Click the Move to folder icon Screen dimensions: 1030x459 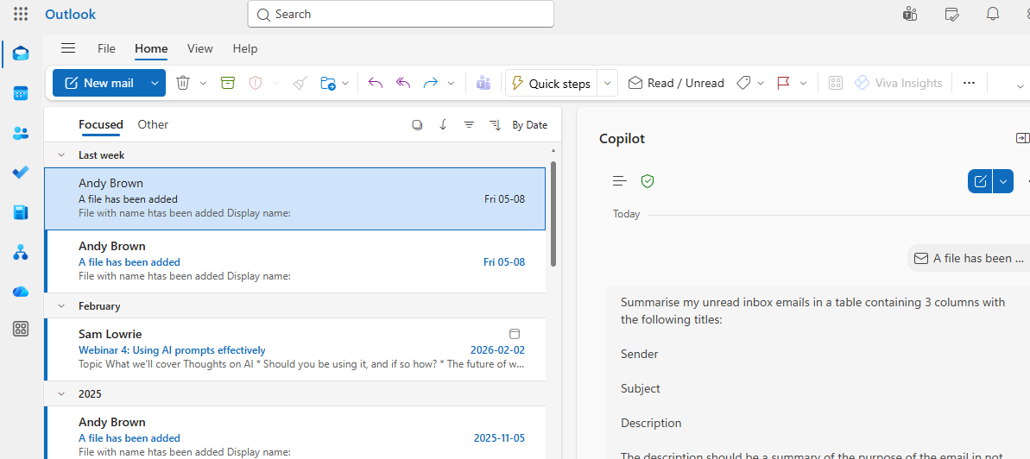click(328, 84)
